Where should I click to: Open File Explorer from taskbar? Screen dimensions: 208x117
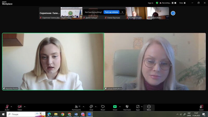point(56,114)
